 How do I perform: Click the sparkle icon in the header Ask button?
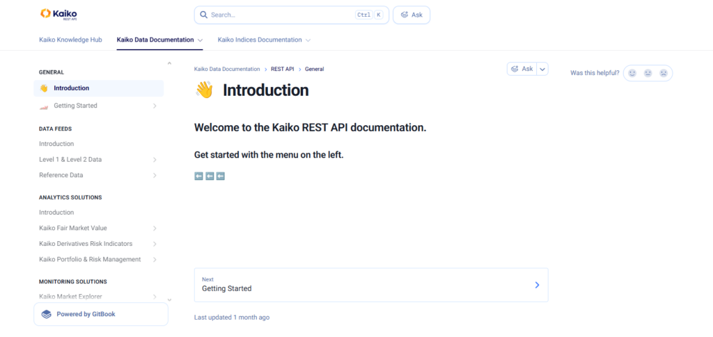click(405, 15)
